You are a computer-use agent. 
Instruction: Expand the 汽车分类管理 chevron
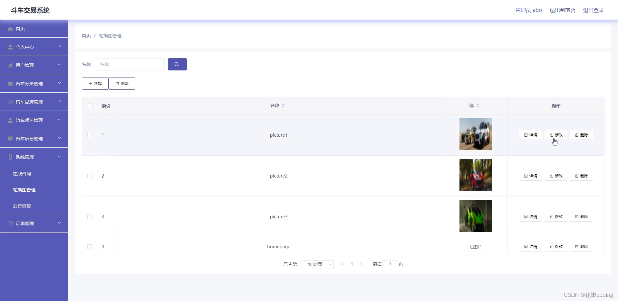59,83
